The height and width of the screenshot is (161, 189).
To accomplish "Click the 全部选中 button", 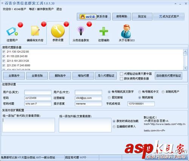I will click(x=14, y=76).
